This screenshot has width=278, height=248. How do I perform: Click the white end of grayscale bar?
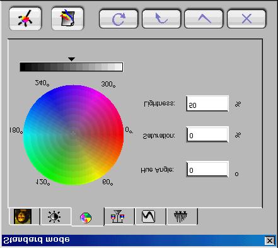pos(119,67)
